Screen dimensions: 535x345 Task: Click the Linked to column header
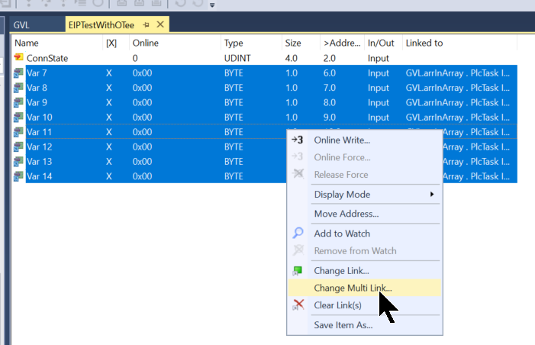click(424, 44)
